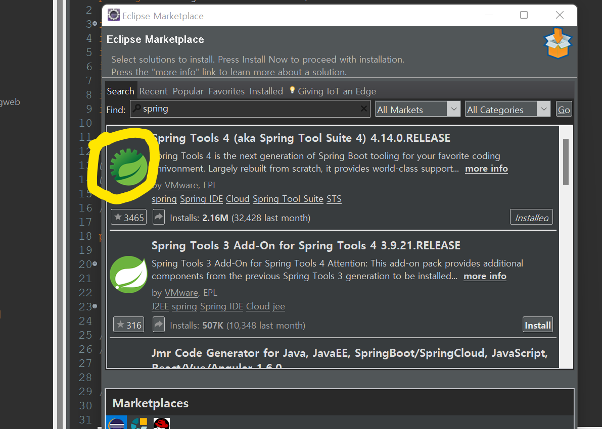Click line 23 fold marker in the editor gutter
The image size is (602, 429).
95,306
